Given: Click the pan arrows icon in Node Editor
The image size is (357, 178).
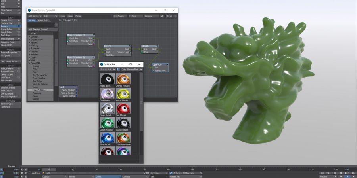Looking at the screenshot, I should click(x=167, y=16).
